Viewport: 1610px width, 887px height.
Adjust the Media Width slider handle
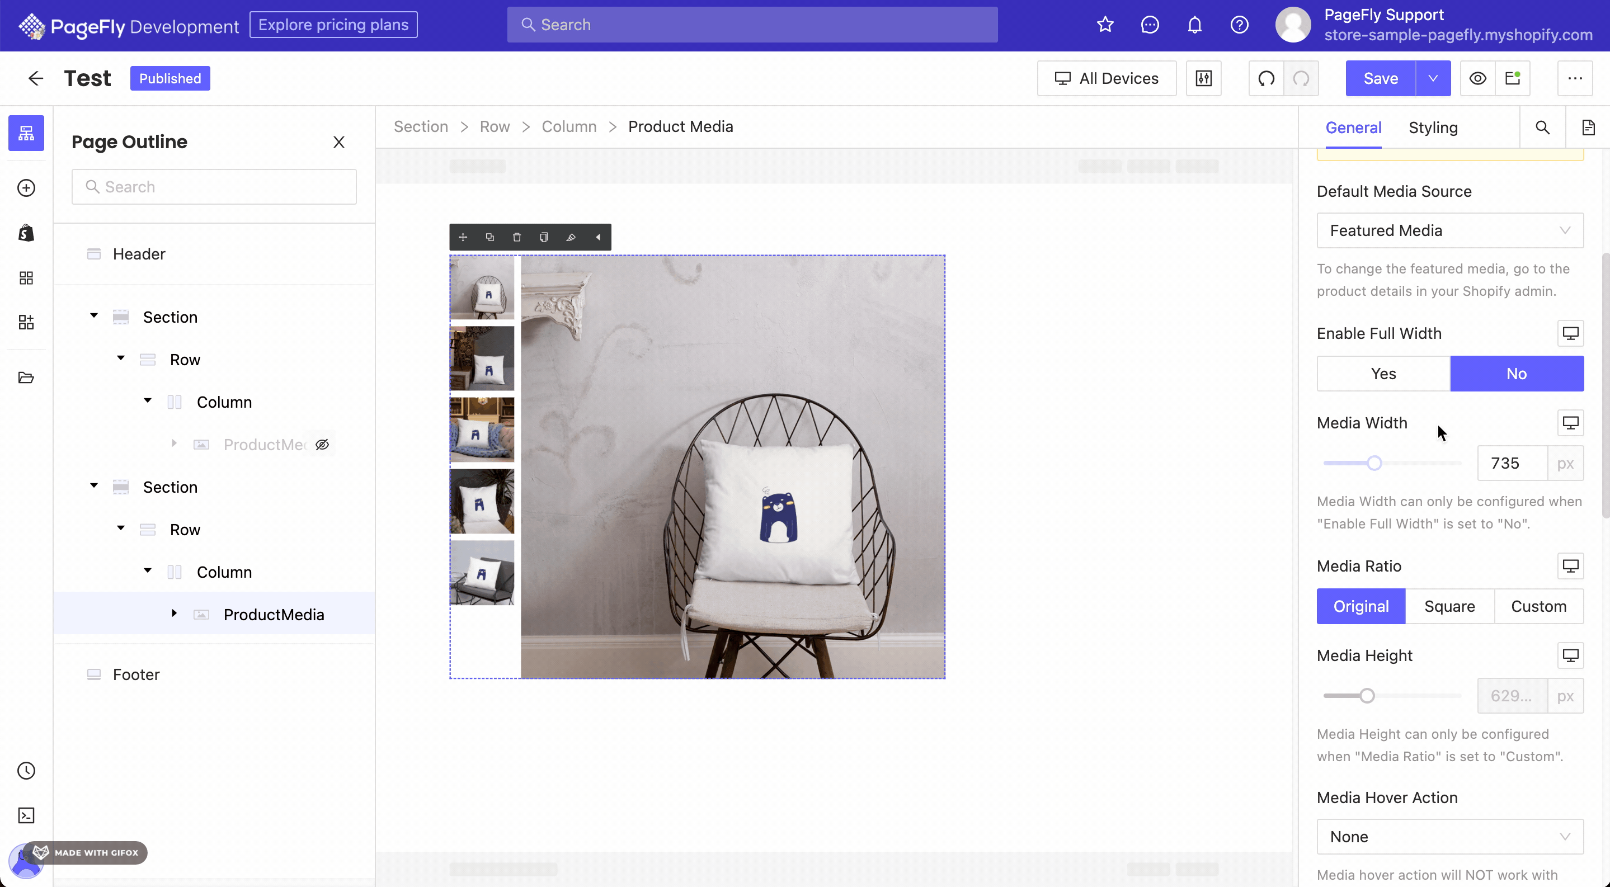click(x=1374, y=464)
